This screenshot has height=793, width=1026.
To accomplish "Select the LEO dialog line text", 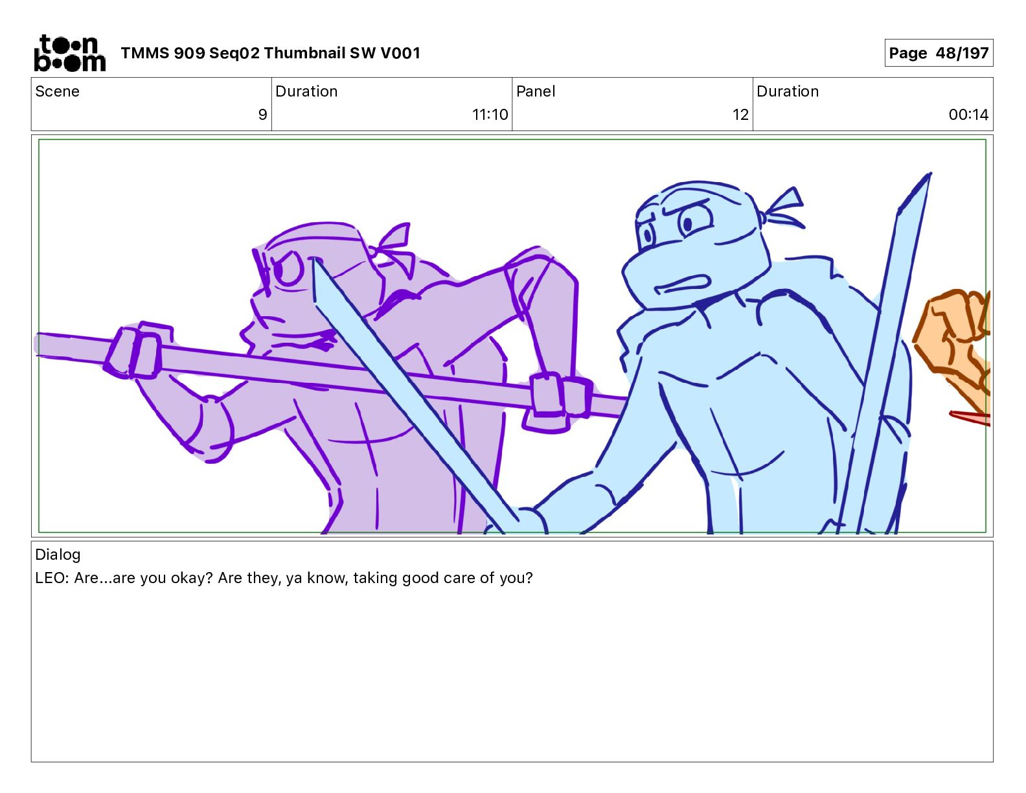I will coord(284,578).
